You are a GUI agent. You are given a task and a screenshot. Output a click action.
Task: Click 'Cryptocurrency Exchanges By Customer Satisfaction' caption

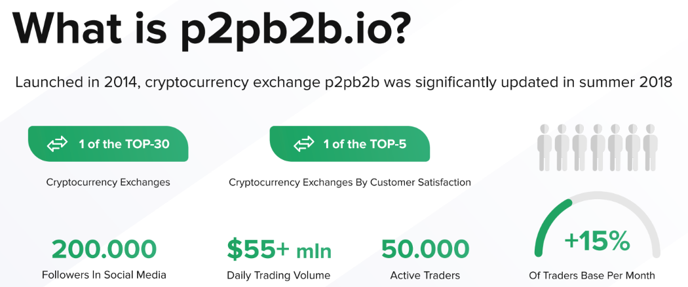coord(350,182)
